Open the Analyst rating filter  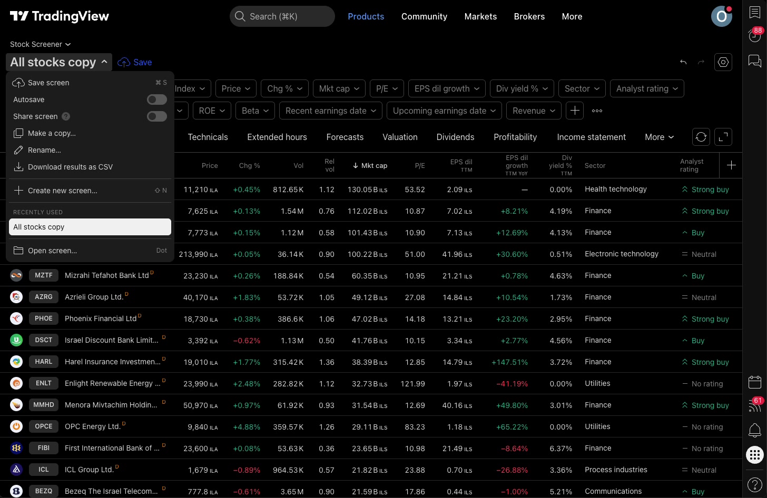pyautogui.click(x=647, y=88)
